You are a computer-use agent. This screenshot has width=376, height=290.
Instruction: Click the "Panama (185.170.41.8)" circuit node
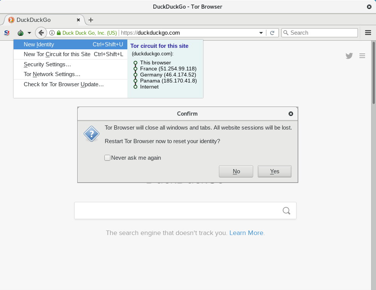click(168, 81)
